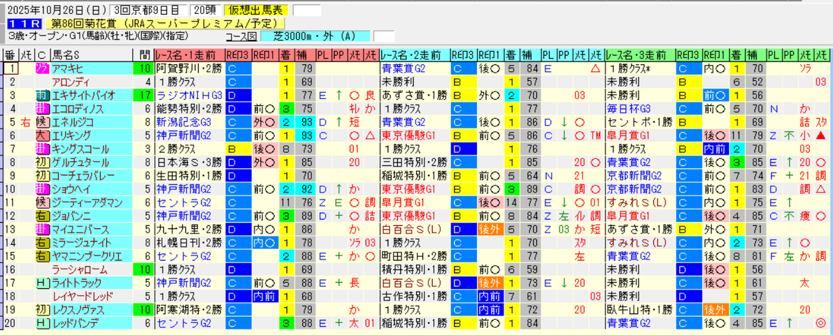833x335 pixels.
Task: Click the empty field beside 仮想出馬表
Action: pos(307,10)
